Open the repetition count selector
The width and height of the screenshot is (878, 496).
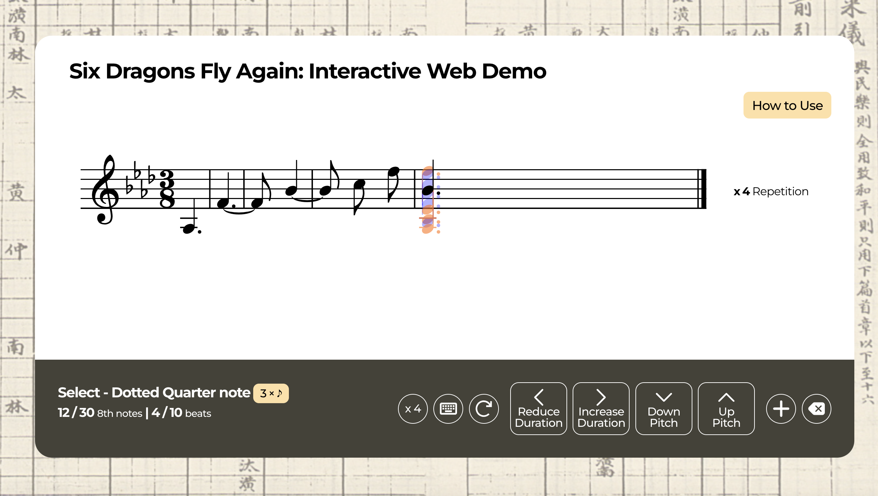point(412,409)
